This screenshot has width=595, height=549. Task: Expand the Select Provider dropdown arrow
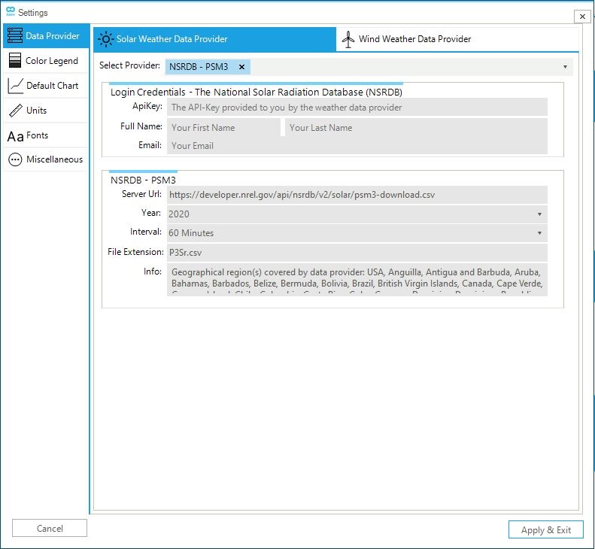(565, 67)
